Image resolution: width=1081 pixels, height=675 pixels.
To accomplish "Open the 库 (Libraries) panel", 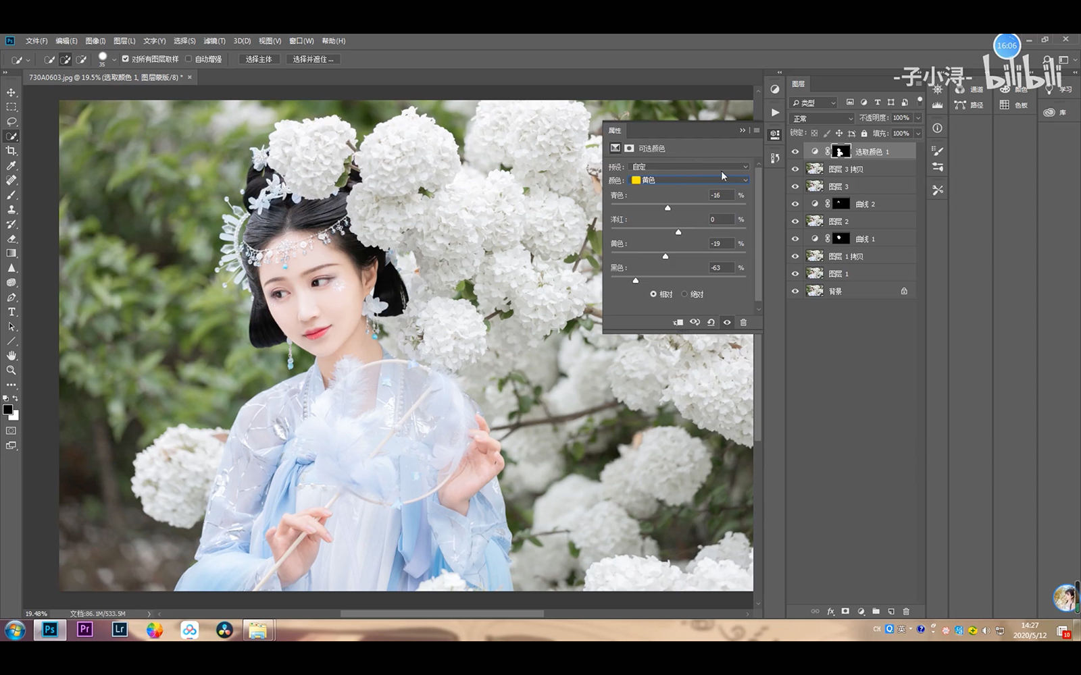I will pyautogui.click(x=1055, y=113).
